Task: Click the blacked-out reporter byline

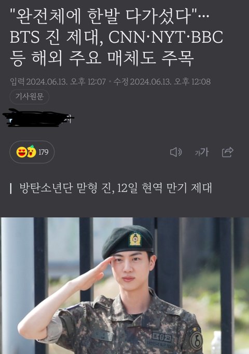Action: pos(38,118)
